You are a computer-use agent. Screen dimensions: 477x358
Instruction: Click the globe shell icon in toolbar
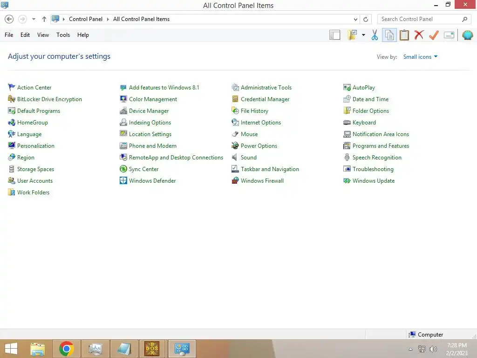(x=467, y=35)
